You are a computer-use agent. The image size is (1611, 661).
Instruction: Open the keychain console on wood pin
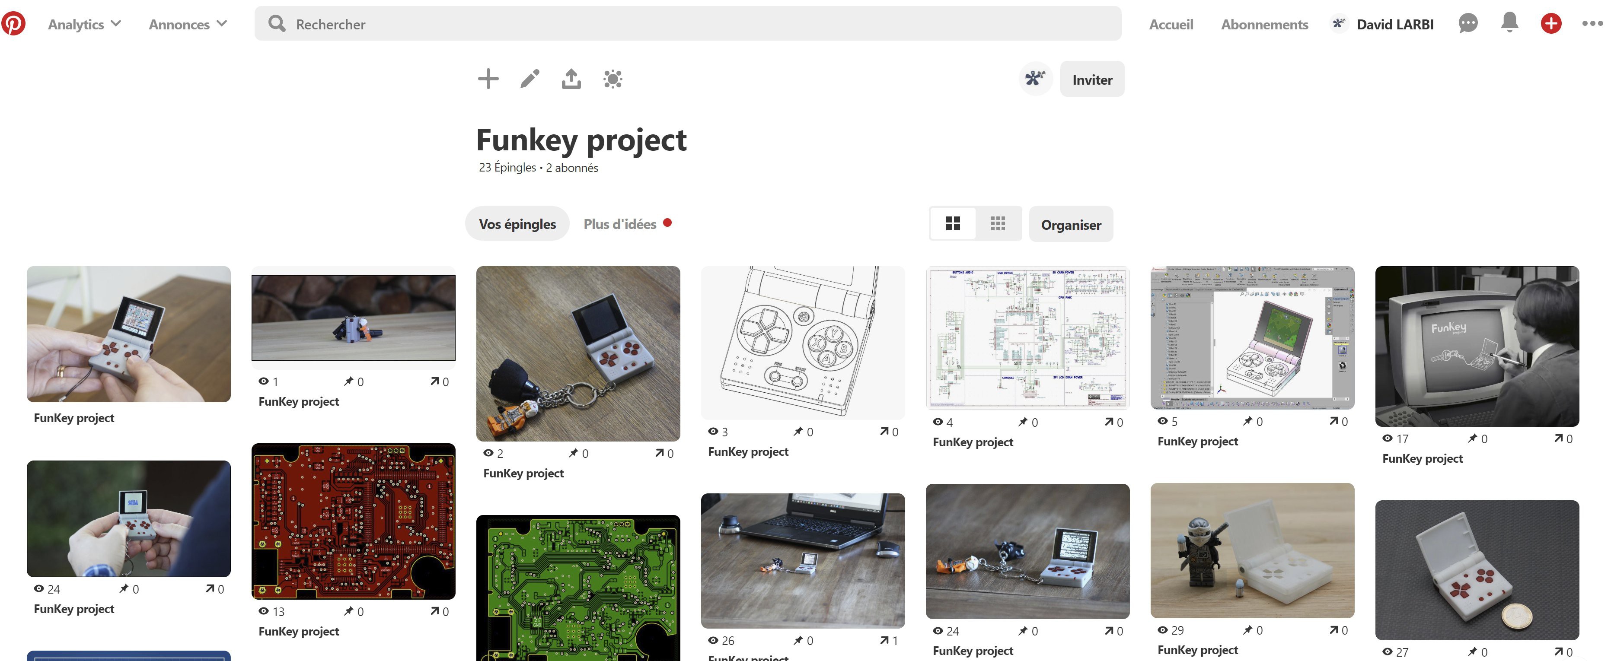pos(578,354)
